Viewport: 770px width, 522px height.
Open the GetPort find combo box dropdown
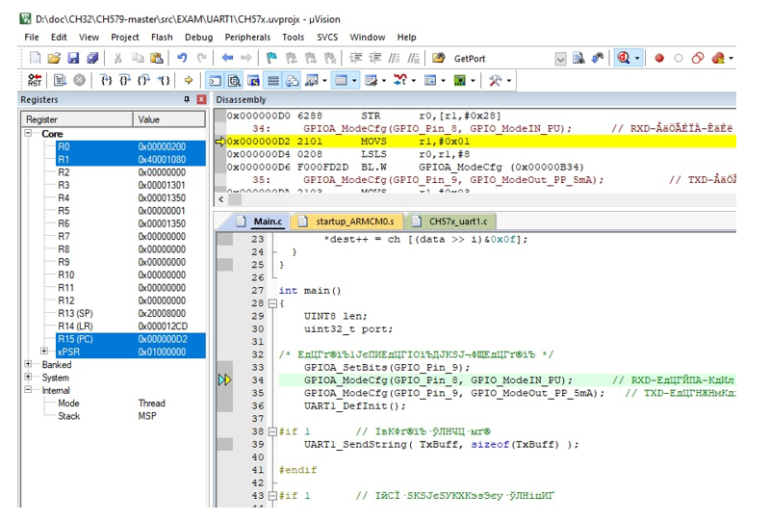(561, 59)
